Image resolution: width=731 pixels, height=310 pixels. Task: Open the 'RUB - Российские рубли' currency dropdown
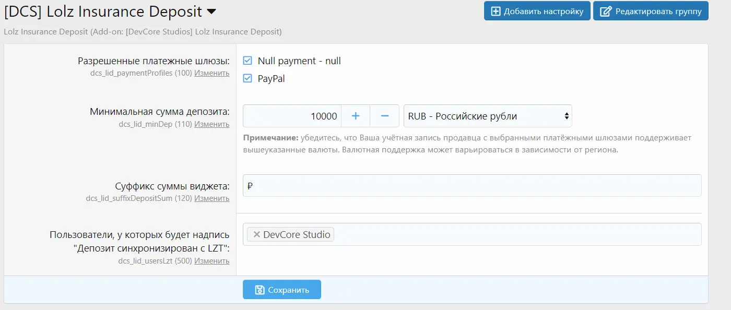tap(488, 116)
